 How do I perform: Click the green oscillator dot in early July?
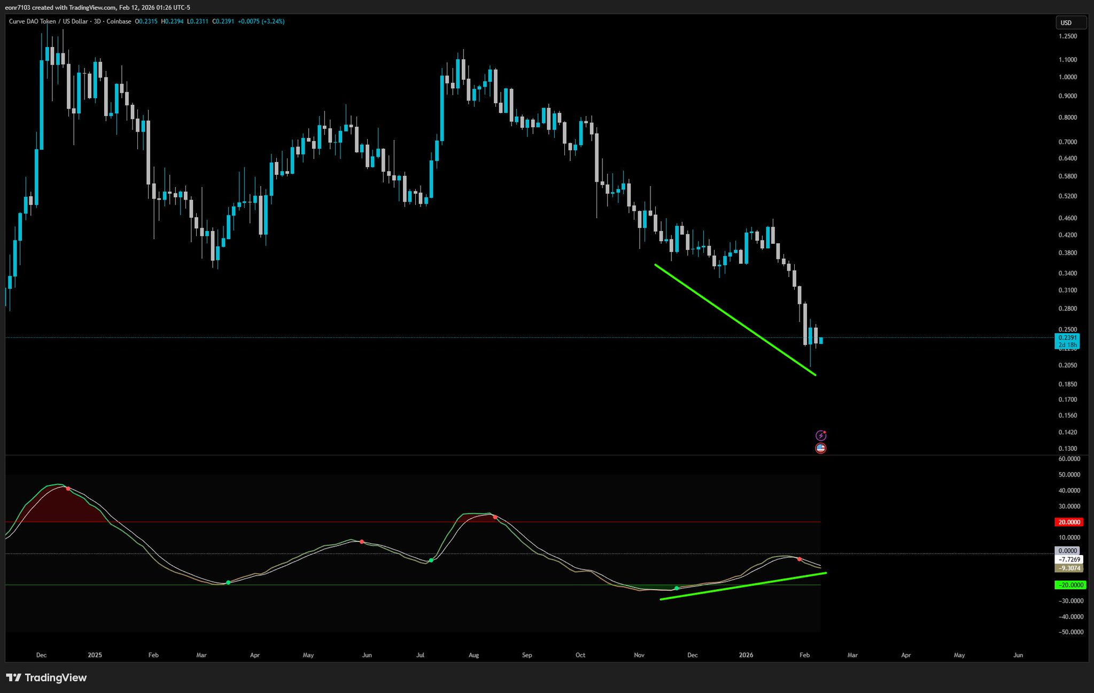pos(431,560)
